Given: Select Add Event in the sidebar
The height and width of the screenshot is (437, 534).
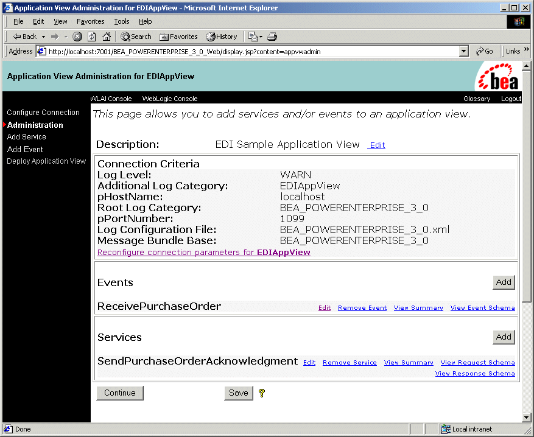Looking at the screenshot, I should tap(25, 149).
